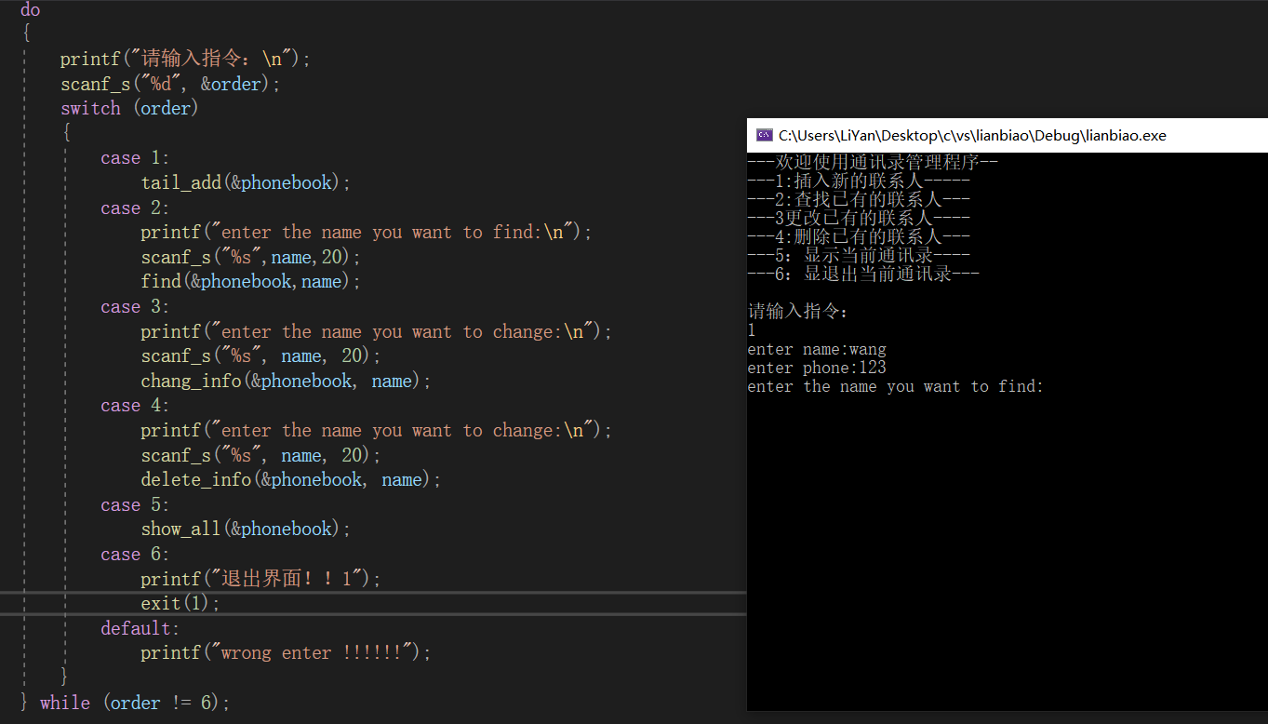Screen dimensions: 1268x724
Task: Click the entered '1' in the console
Action: (752, 330)
